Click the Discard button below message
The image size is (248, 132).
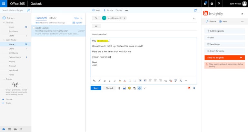click(109, 88)
